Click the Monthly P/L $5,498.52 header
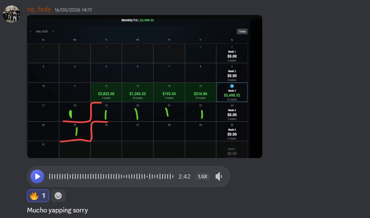Image resolution: width=370 pixels, height=218 pixels. (x=138, y=20)
